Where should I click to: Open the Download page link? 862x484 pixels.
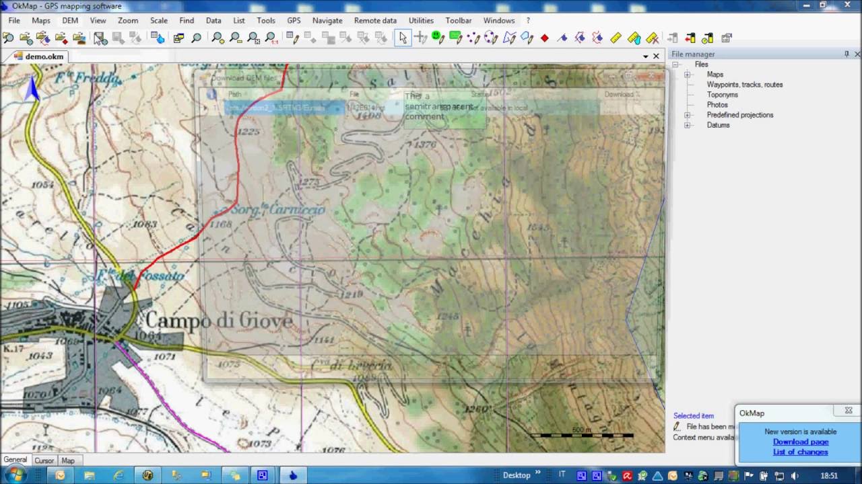[801, 442]
